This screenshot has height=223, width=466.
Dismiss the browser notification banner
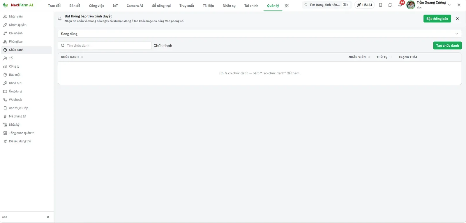point(457,19)
